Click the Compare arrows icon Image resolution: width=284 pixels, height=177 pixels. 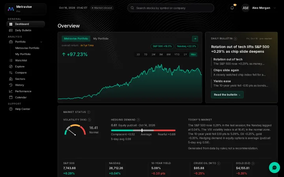tap(11, 73)
